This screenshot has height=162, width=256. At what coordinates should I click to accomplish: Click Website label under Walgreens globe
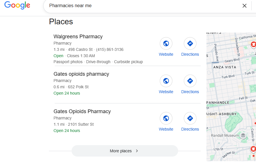[x=166, y=54]
